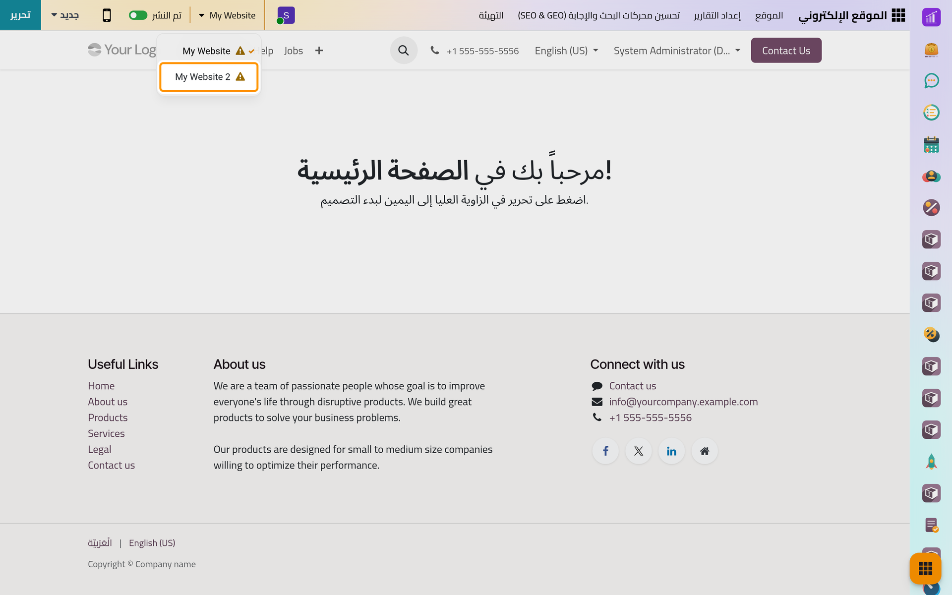Viewport: 952px width, 595px height.
Task: Follow the About us footer link
Action: coord(108,402)
